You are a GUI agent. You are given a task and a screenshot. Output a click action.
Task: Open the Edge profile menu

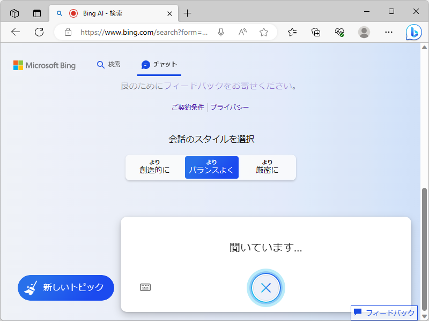click(x=364, y=32)
